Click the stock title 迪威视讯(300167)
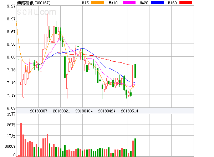 click(x=34, y=3)
